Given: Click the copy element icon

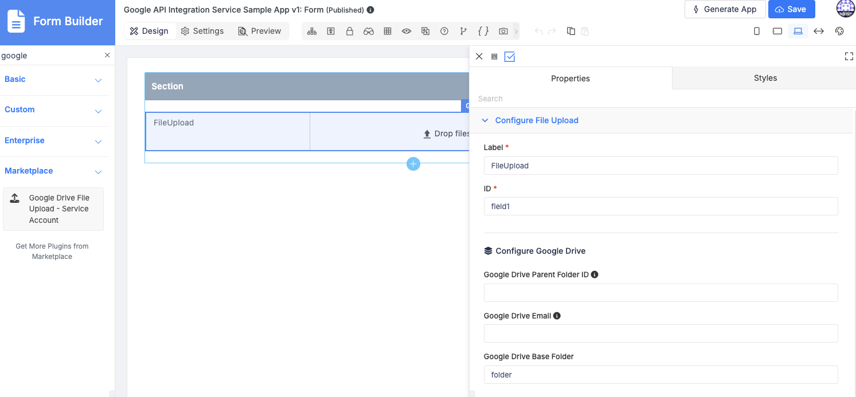Looking at the screenshot, I should pyautogui.click(x=571, y=32).
